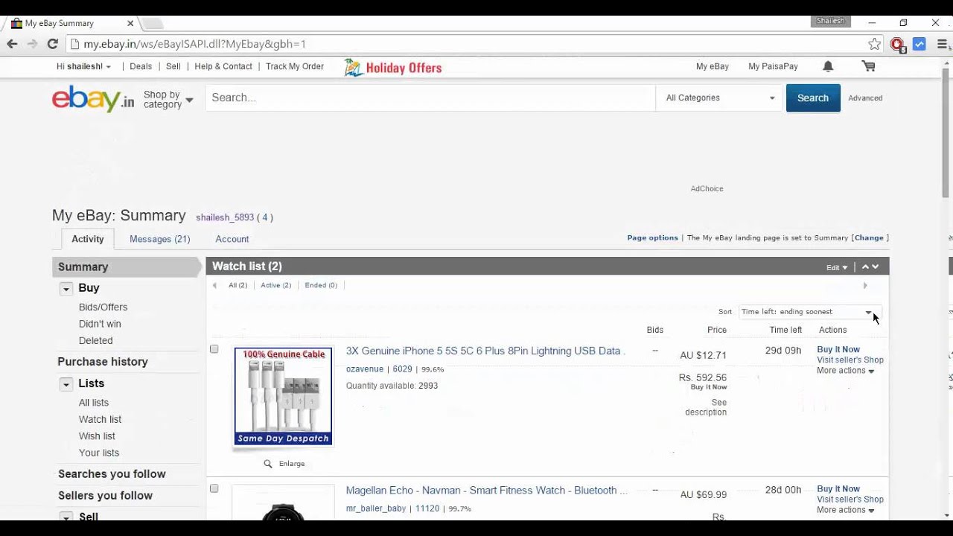Open Advanced search link

pos(865,98)
